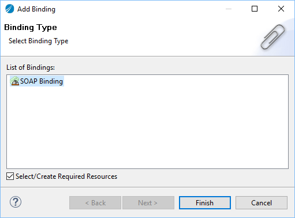
Task: Maximize the Add Binding window
Action: 255,9
